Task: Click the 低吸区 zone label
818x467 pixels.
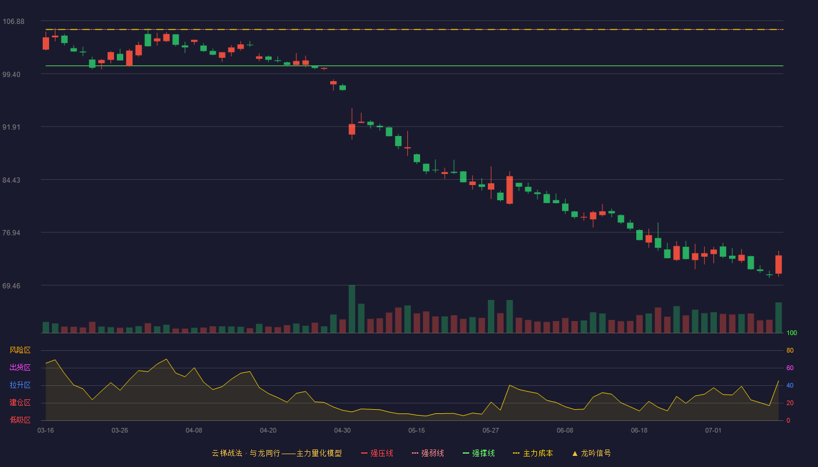Action: coord(20,420)
